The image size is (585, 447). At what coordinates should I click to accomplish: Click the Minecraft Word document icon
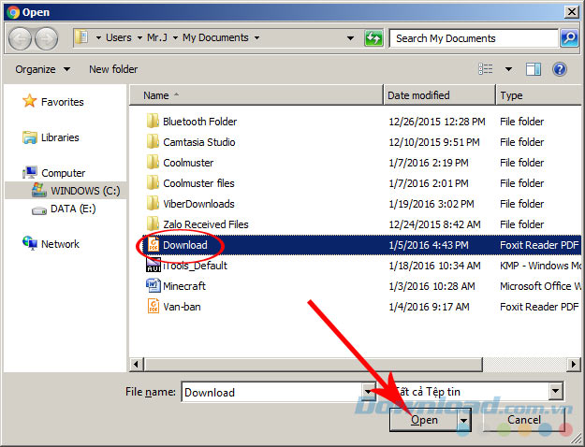point(153,285)
